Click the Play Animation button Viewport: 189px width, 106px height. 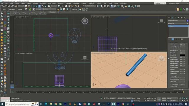tap(150, 98)
